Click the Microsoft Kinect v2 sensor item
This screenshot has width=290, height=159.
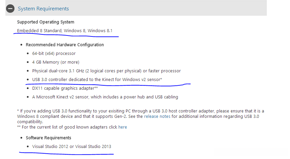(105, 97)
